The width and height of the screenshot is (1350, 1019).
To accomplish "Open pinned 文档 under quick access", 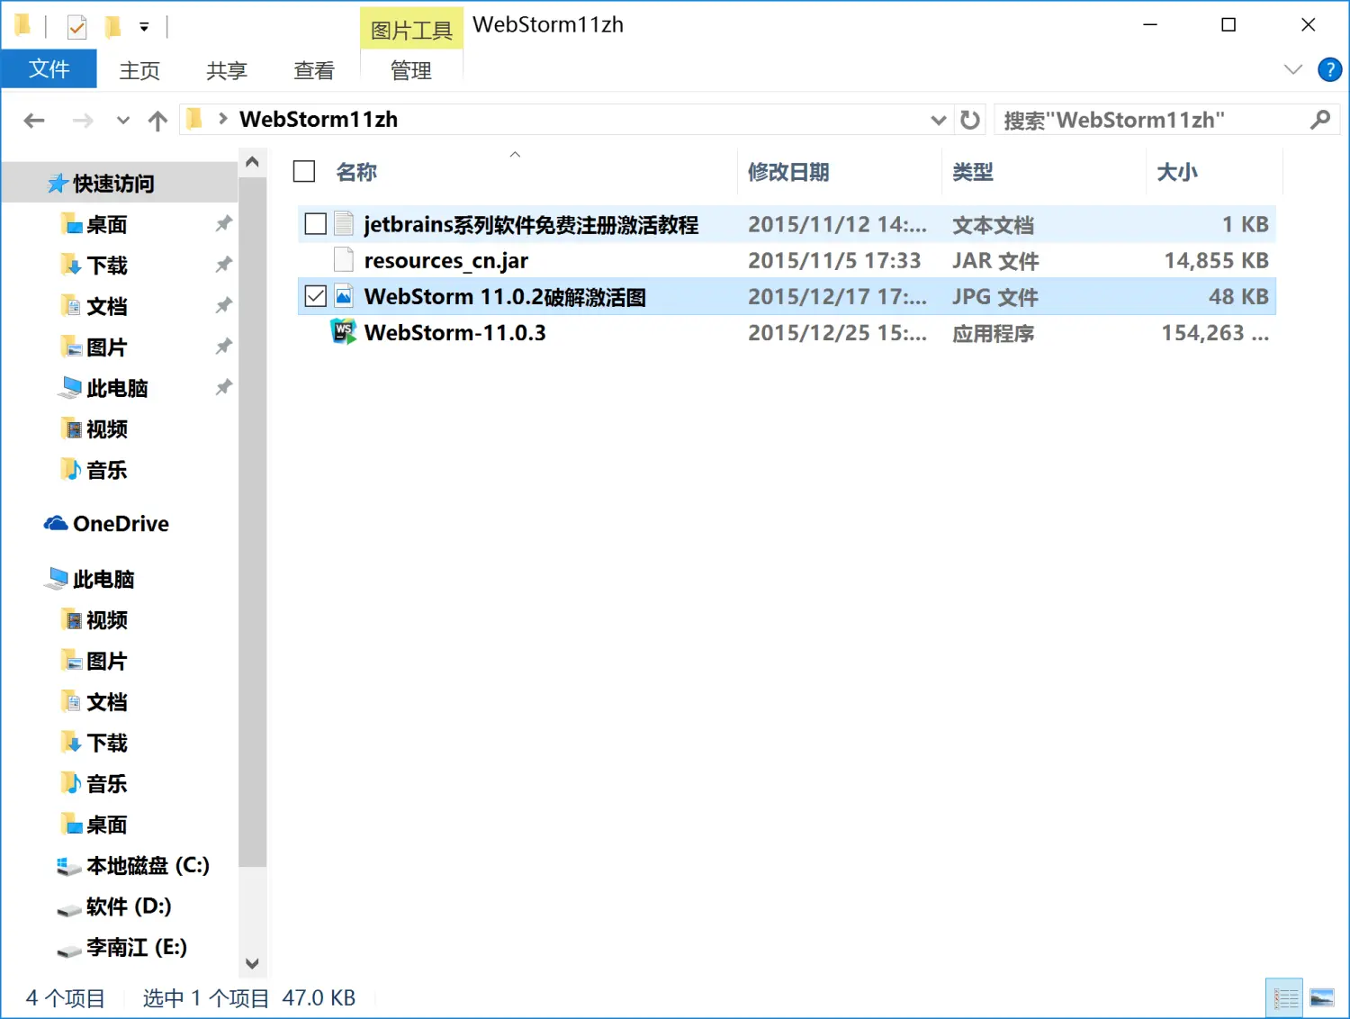I will coord(106,306).
